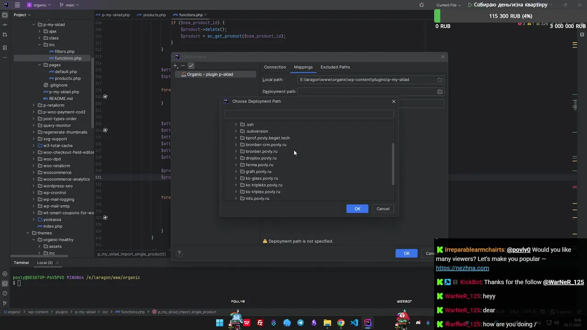Switch to the Mappings tab
This screenshot has width=587, height=330.
(x=303, y=67)
